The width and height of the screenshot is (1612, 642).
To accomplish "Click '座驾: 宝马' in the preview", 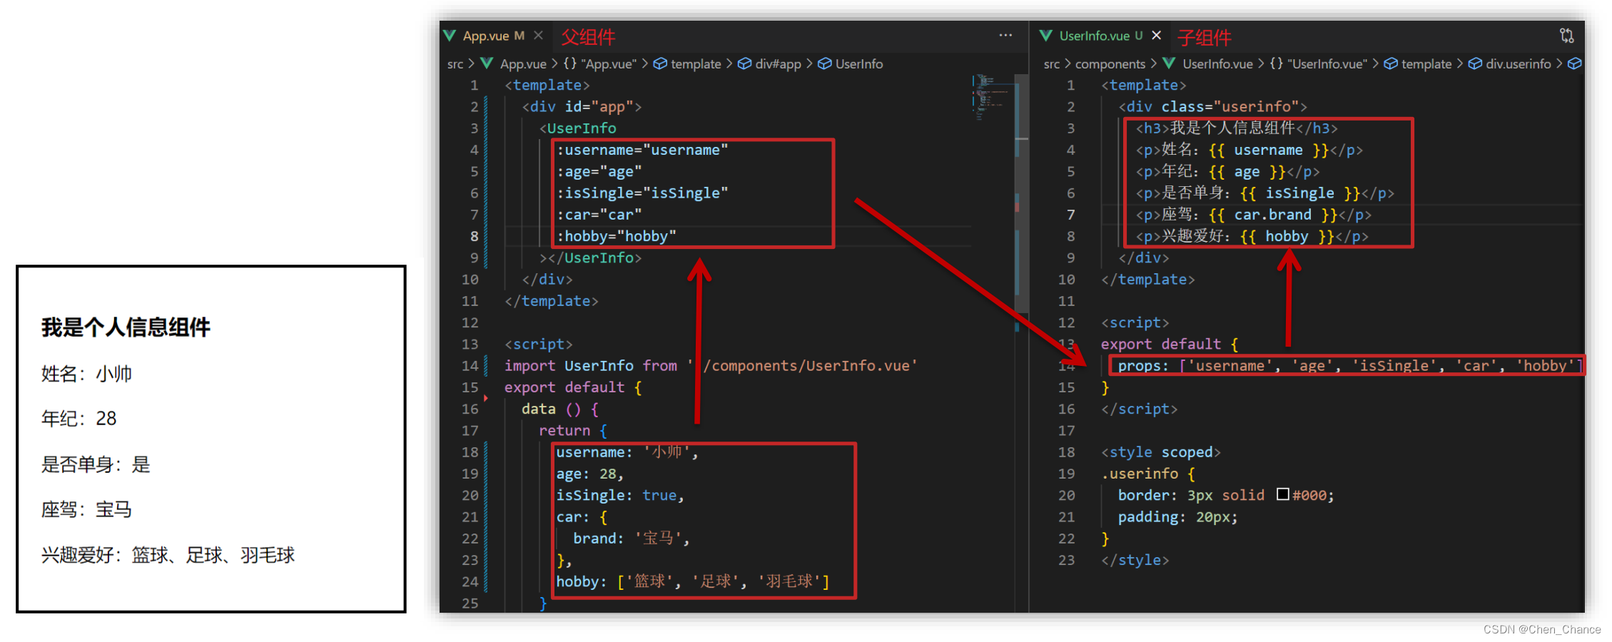I will pyautogui.click(x=86, y=510).
